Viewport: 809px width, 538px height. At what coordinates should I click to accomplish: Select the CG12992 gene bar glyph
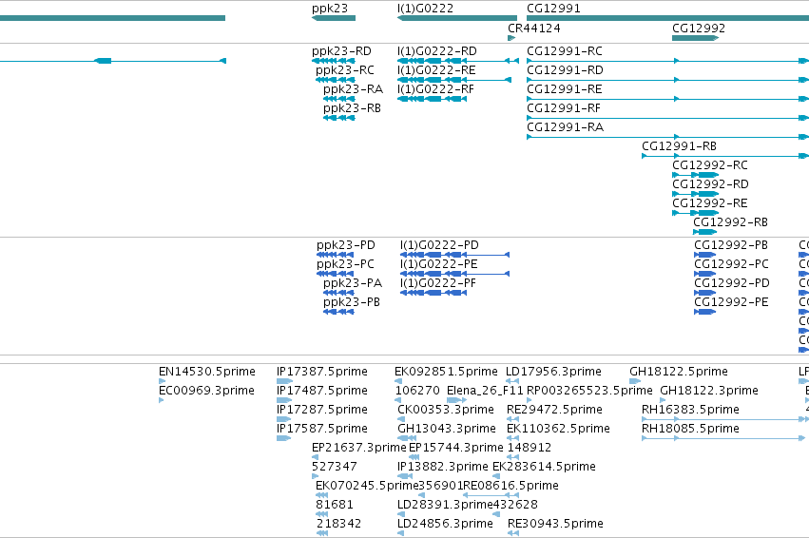[695, 38]
